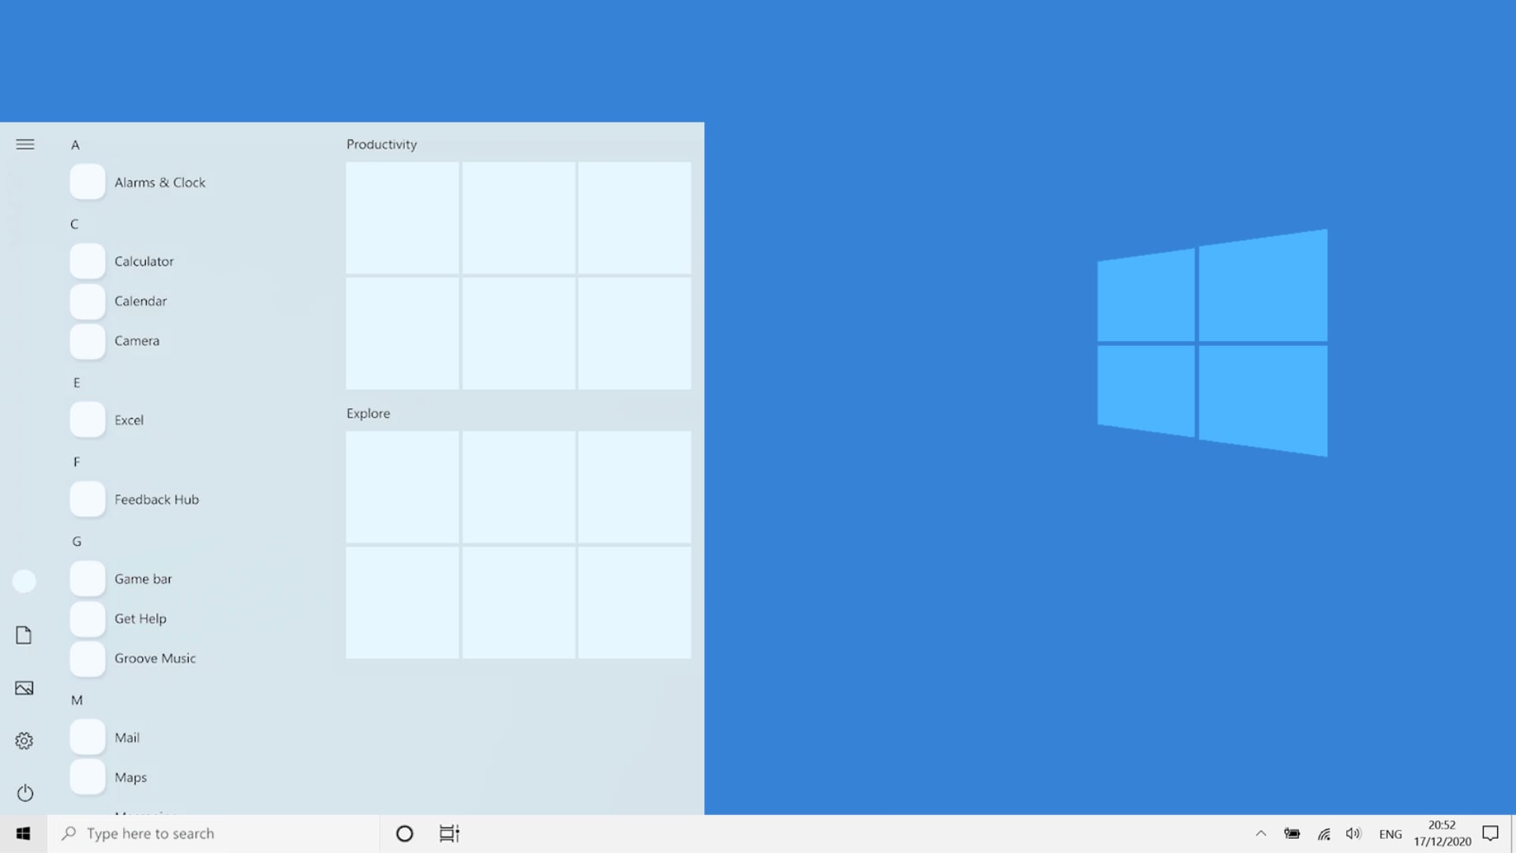Open the Power options icon
This screenshot has height=853, width=1516.
tap(24, 793)
